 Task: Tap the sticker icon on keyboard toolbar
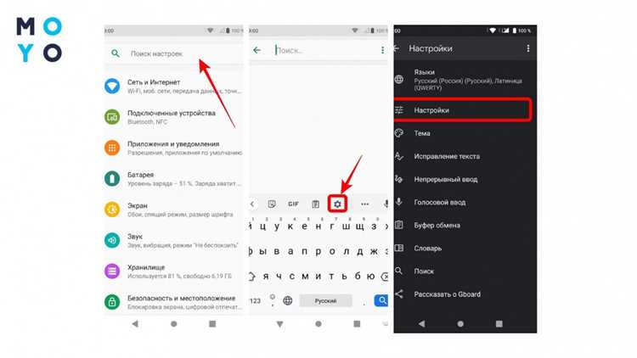272,204
